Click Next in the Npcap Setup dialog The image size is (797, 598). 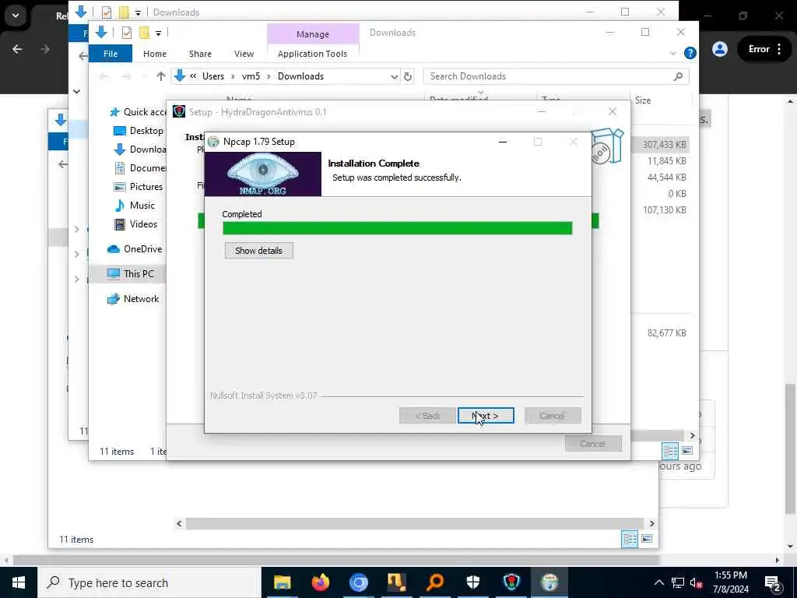[486, 416]
